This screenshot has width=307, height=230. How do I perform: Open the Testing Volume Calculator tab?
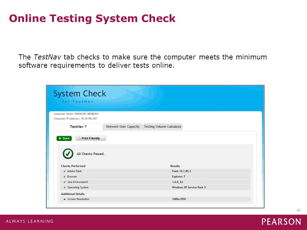(x=163, y=126)
